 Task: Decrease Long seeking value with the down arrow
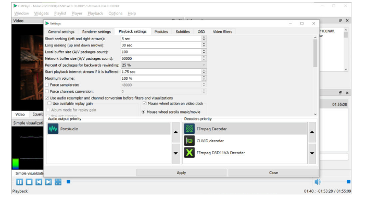204,46
